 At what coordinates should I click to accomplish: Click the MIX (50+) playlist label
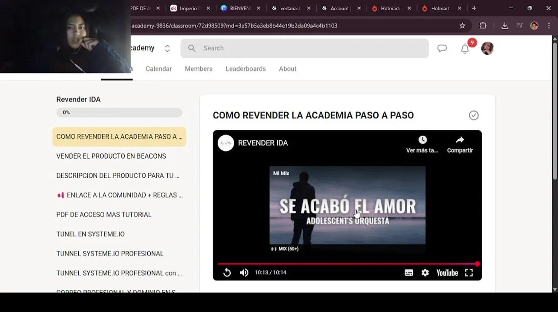click(x=285, y=249)
